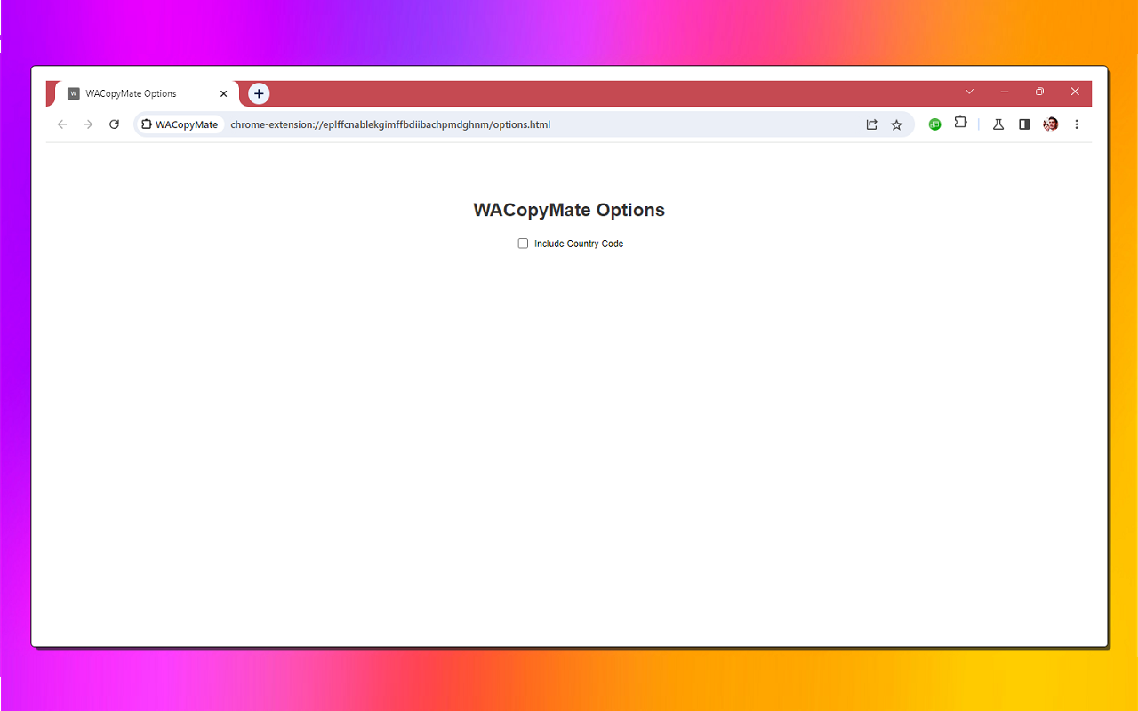
Task: Click the WACopyMate extension chip in address bar
Action: click(180, 124)
